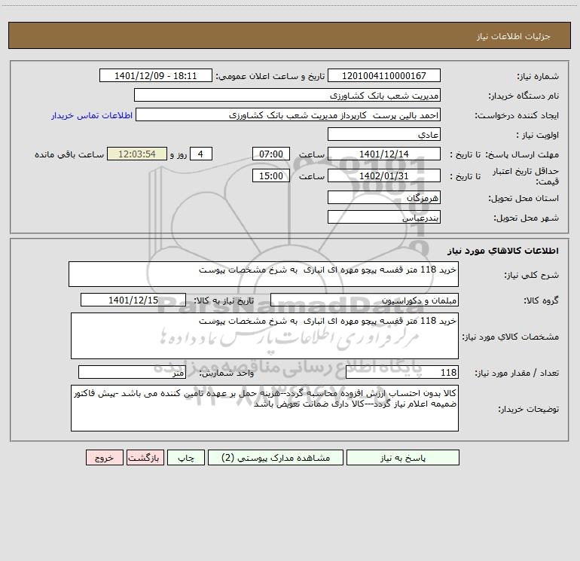Click label 'توضیحات خریدار:'
The image size is (580, 561).
click(x=529, y=409)
